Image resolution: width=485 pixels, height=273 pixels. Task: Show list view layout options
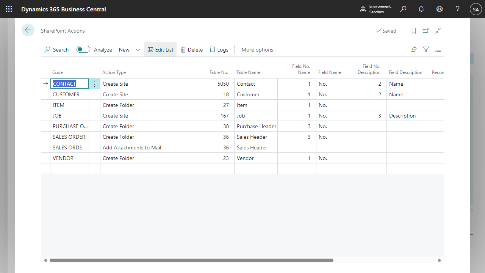[x=438, y=49]
